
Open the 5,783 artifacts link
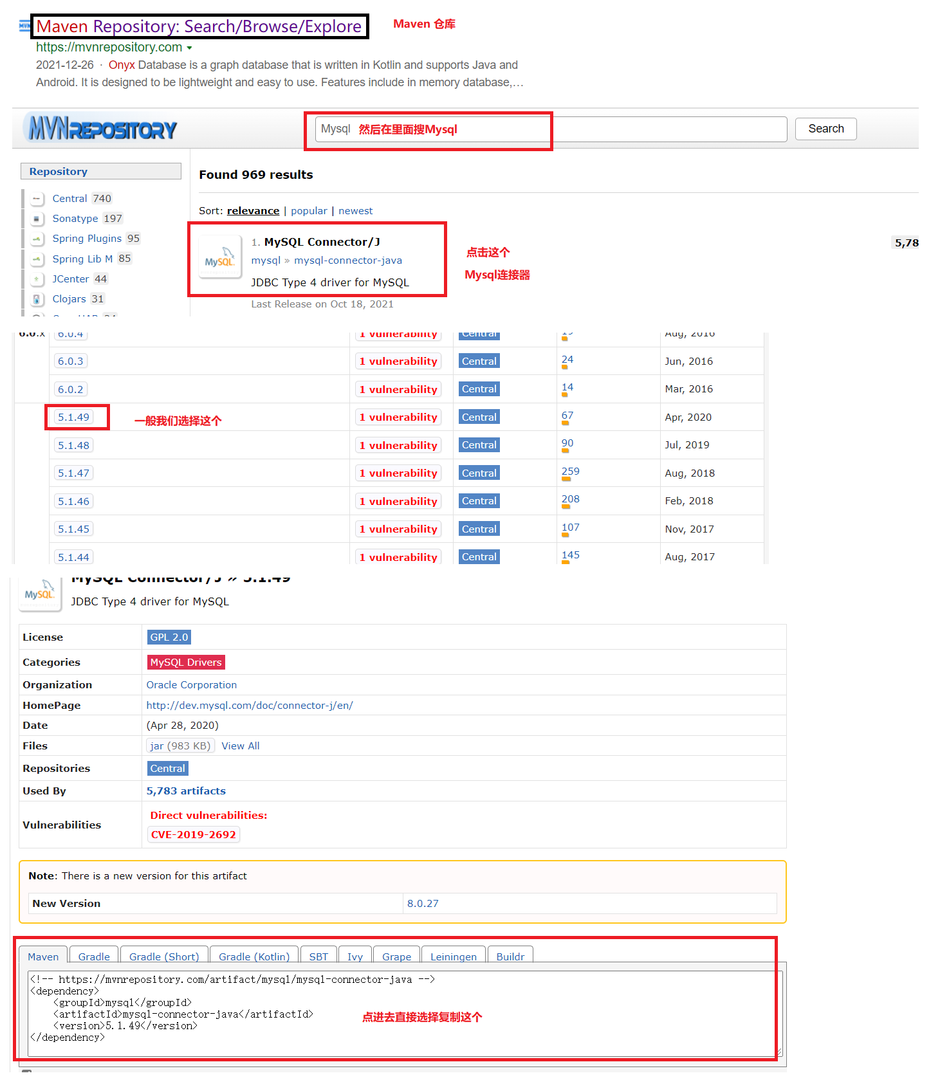(186, 791)
